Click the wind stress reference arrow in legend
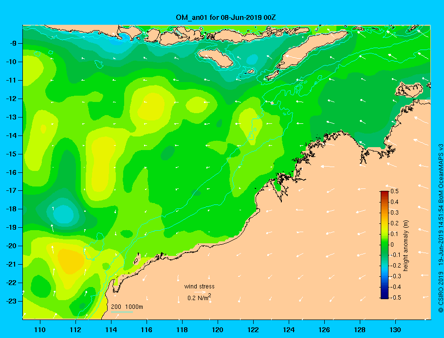This screenshot has width=444, height=338. click(x=200, y=292)
